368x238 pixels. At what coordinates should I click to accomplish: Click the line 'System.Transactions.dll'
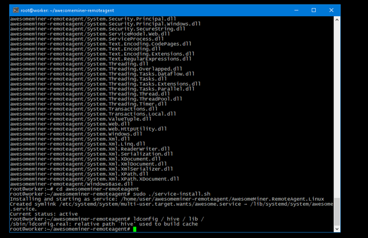tap(84, 109)
